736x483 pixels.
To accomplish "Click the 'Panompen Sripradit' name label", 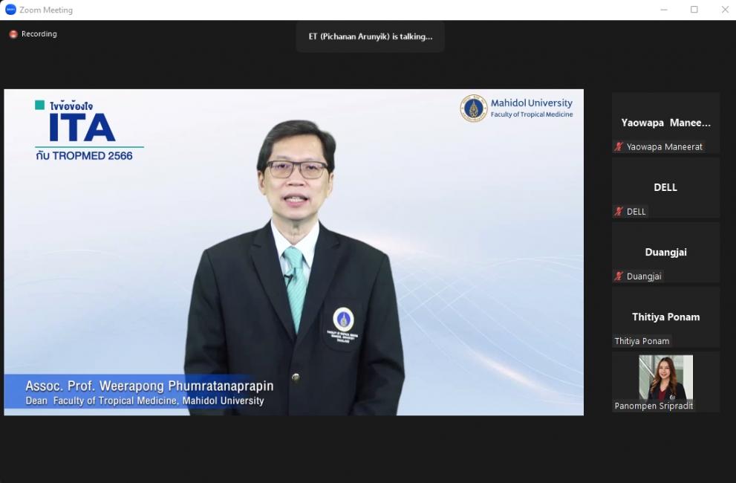I will point(654,406).
